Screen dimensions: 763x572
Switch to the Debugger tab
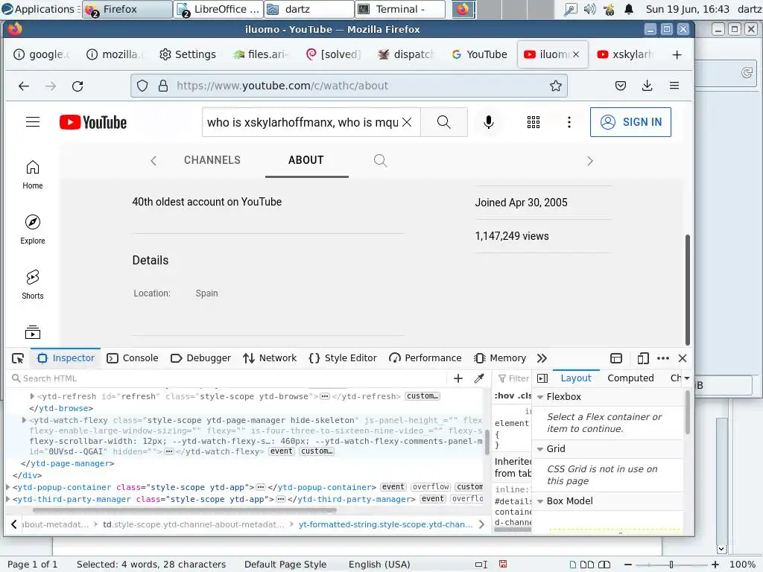[x=200, y=358]
